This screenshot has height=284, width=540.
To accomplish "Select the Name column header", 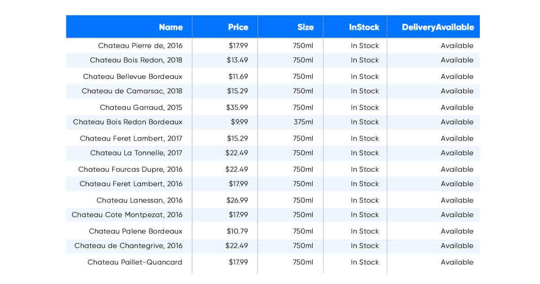I will click(171, 27).
